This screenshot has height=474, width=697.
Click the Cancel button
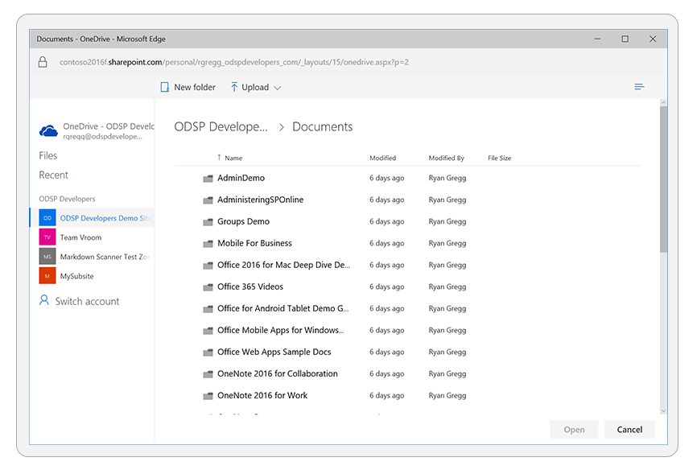pyautogui.click(x=629, y=429)
